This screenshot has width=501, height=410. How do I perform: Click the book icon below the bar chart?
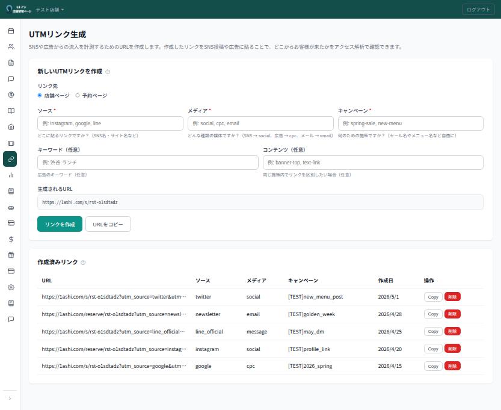tap(11, 191)
